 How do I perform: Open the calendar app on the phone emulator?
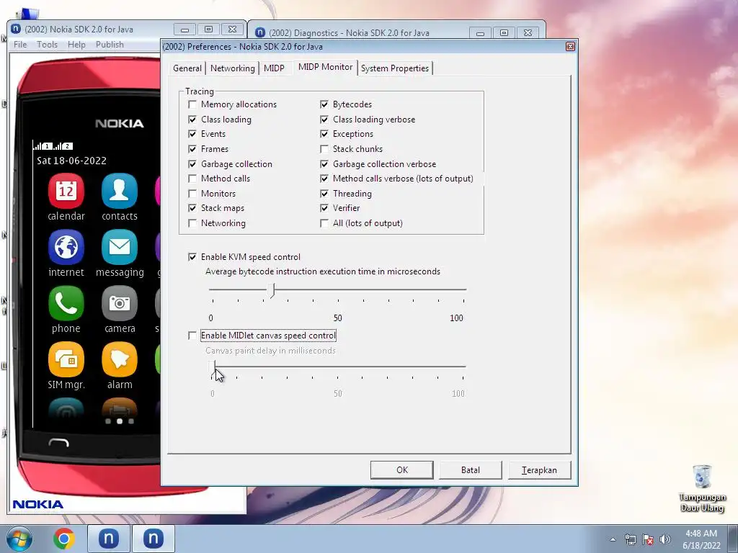(66, 191)
